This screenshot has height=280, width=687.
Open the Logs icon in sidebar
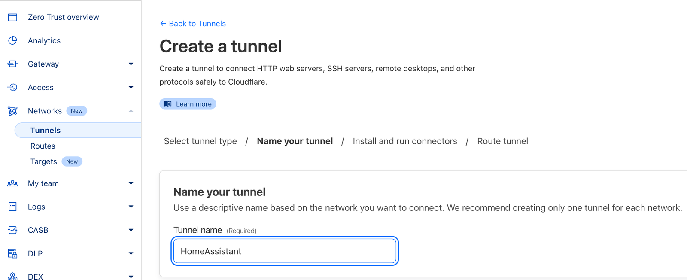coord(12,207)
